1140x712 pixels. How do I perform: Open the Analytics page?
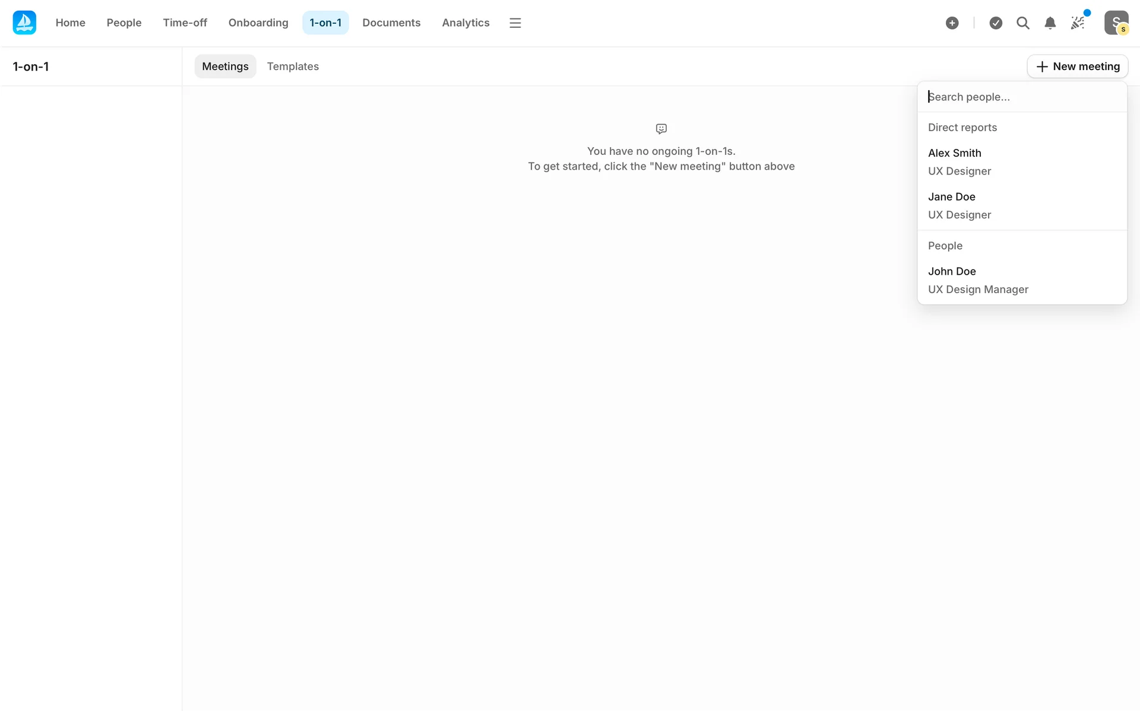coord(465,23)
